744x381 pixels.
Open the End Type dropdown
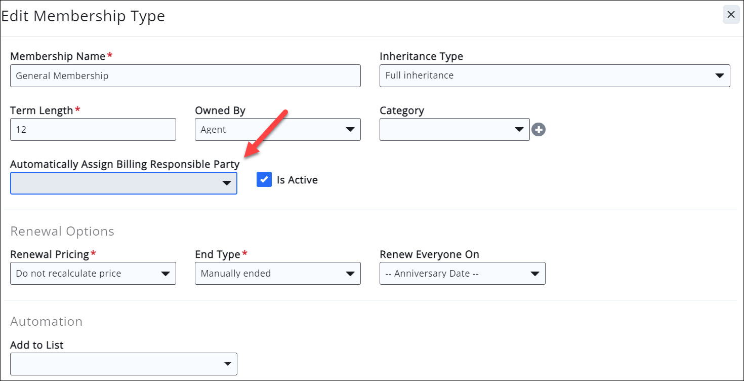(277, 274)
